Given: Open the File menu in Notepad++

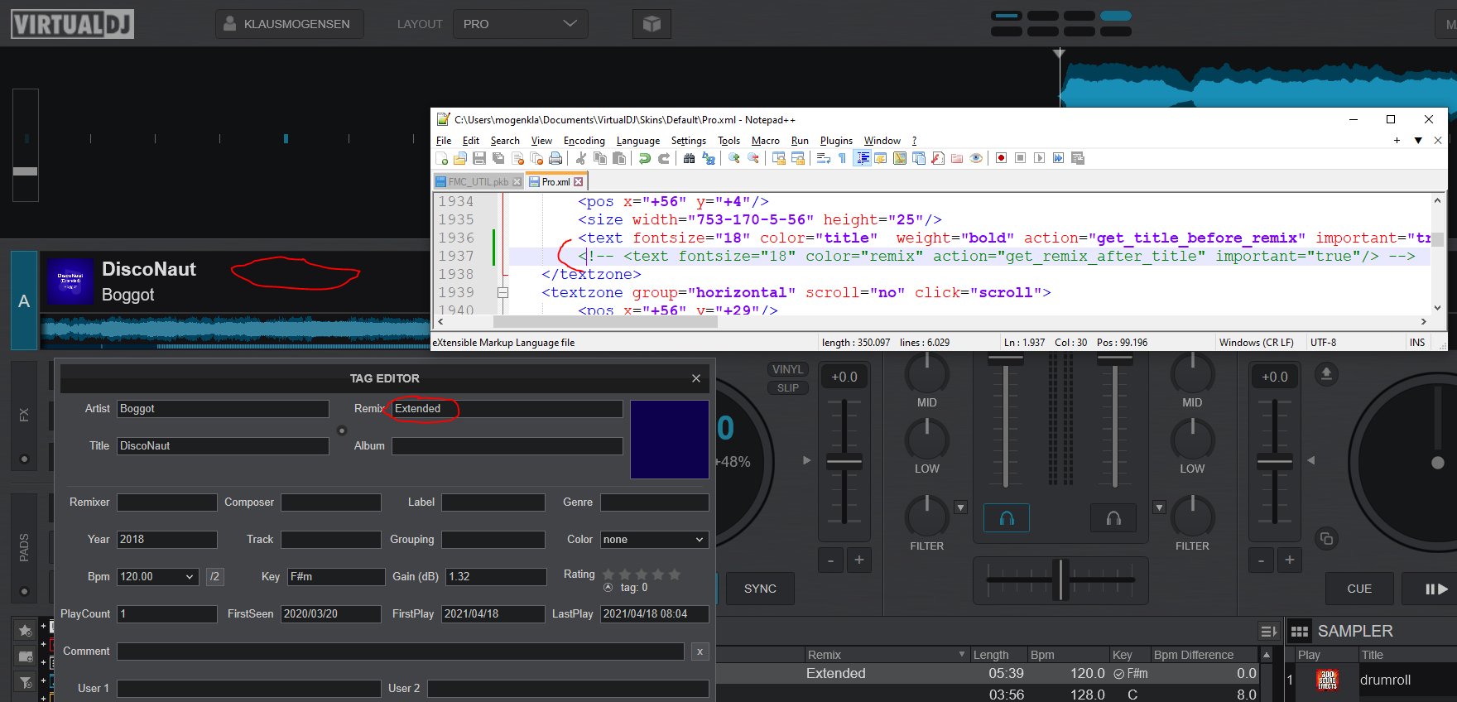Looking at the screenshot, I should (444, 141).
